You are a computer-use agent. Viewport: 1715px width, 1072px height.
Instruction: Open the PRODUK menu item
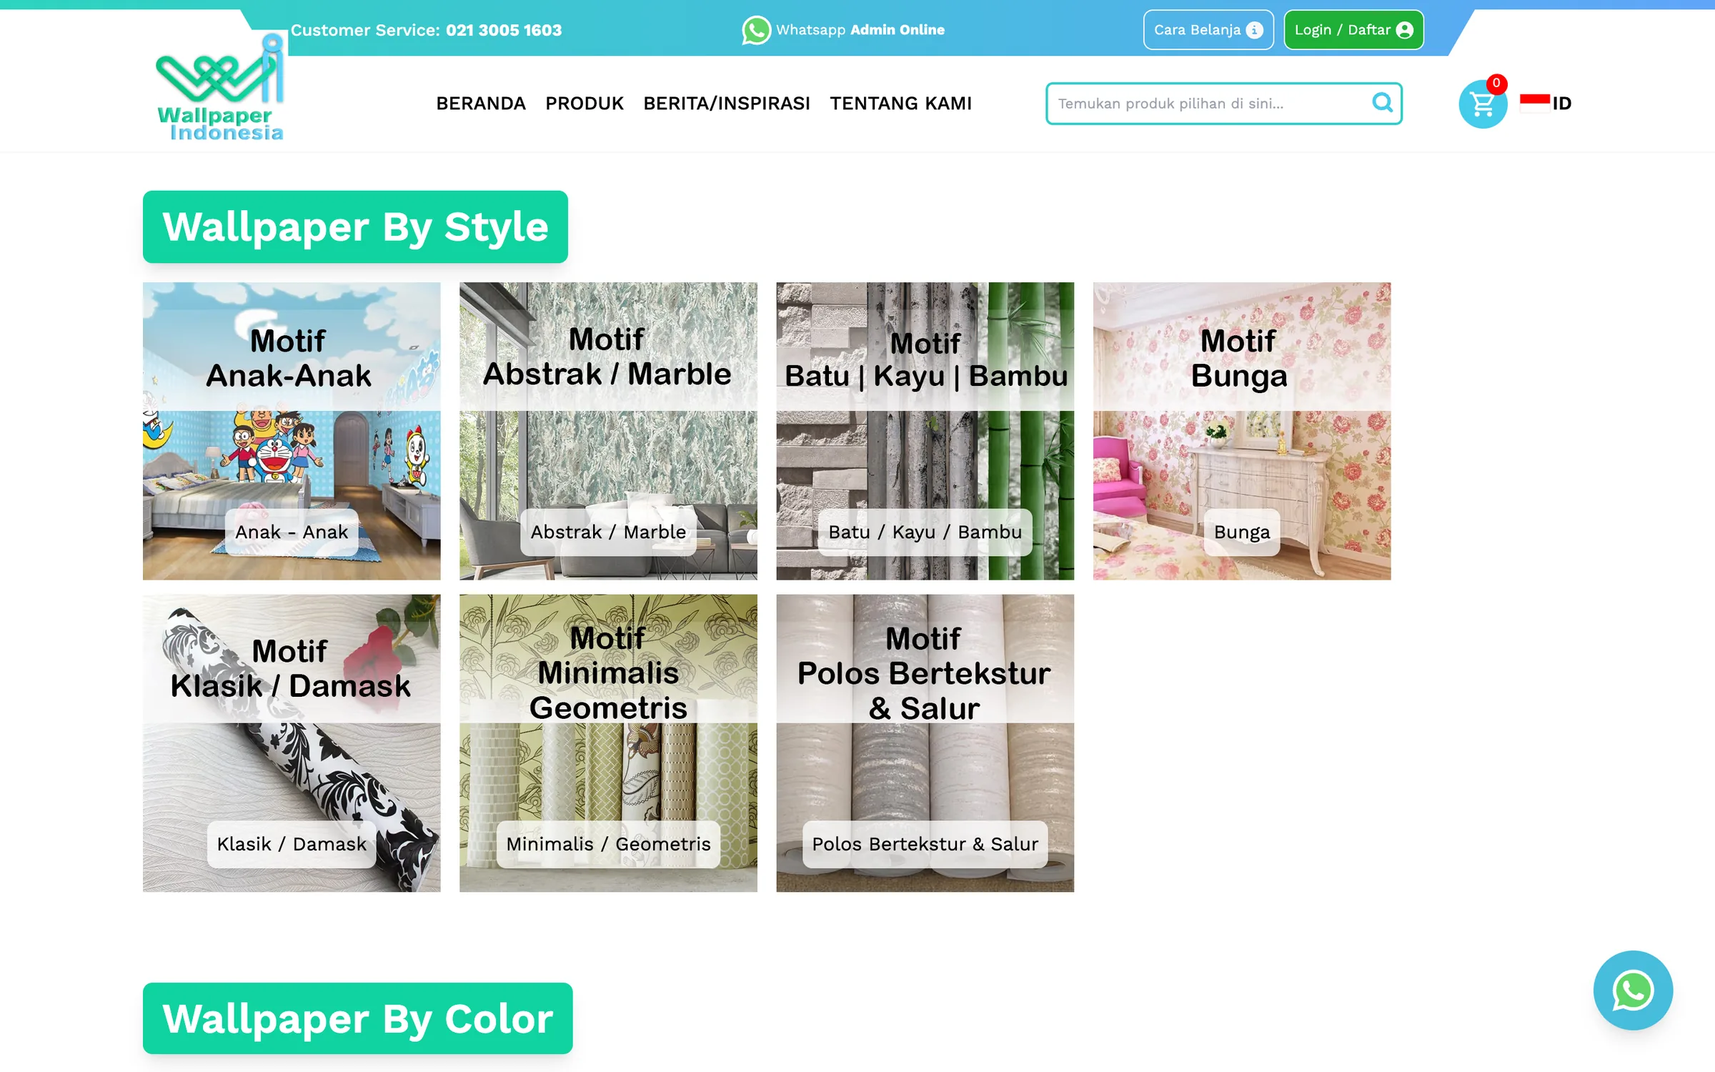[585, 104]
